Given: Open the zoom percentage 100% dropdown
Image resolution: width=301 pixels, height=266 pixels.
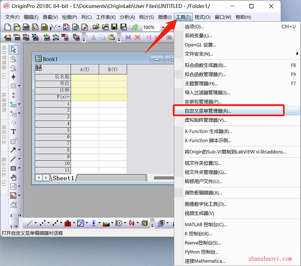Looking at the screenshot, I should pos(163,27).
